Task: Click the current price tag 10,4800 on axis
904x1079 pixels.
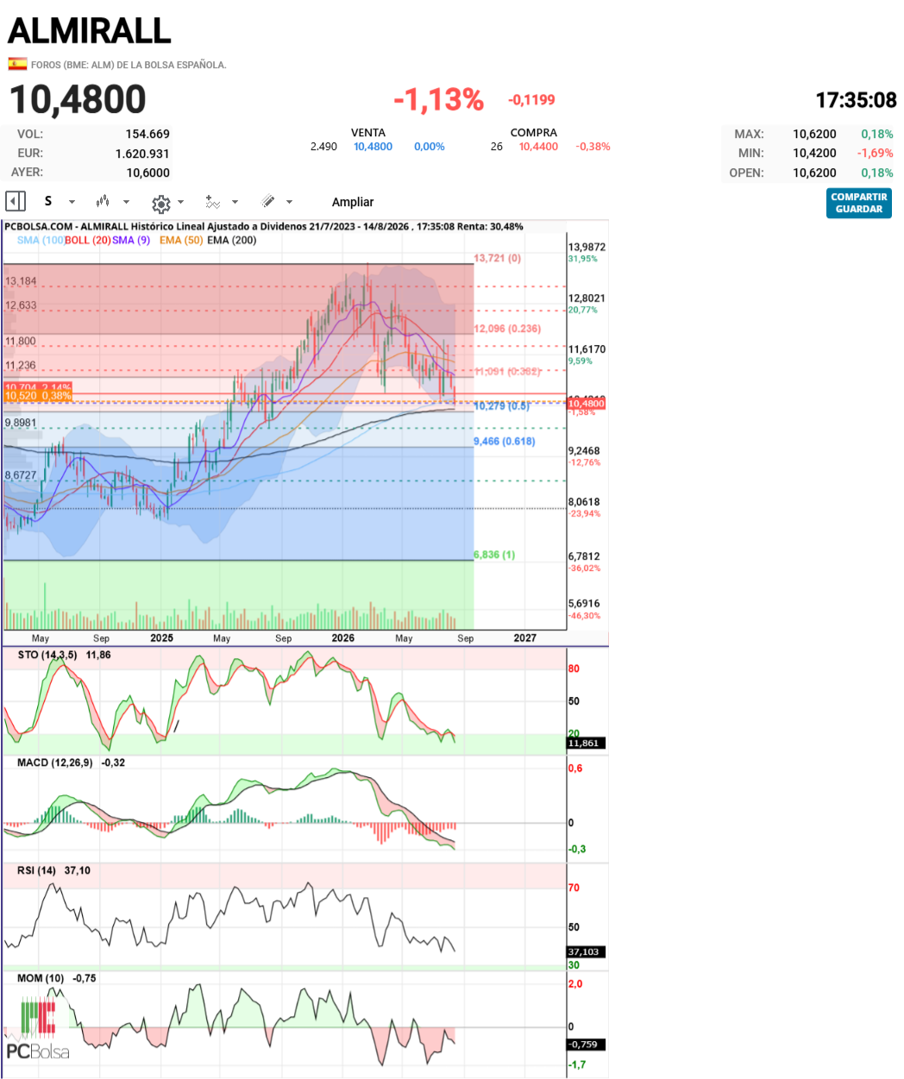Action: (x=587, y=404)
